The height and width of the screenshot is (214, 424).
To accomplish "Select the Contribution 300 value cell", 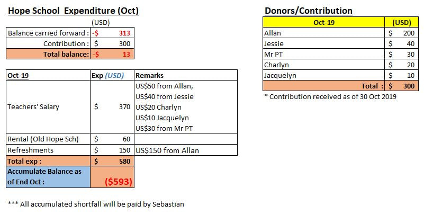I will (x=112, y=43).
